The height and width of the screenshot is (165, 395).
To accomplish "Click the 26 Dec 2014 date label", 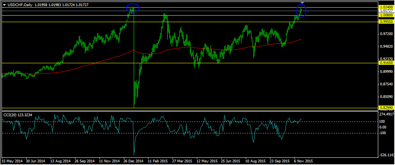I will click(134, 160).
